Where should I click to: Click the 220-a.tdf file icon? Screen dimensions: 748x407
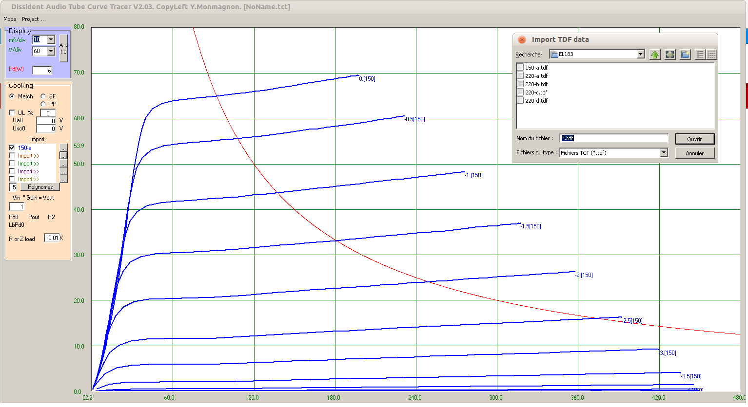point(520,76)
